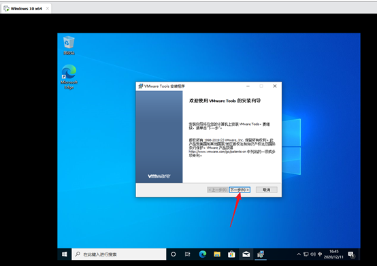
Task: Open Microsoft Store from the taskbar
Action: 231,254
